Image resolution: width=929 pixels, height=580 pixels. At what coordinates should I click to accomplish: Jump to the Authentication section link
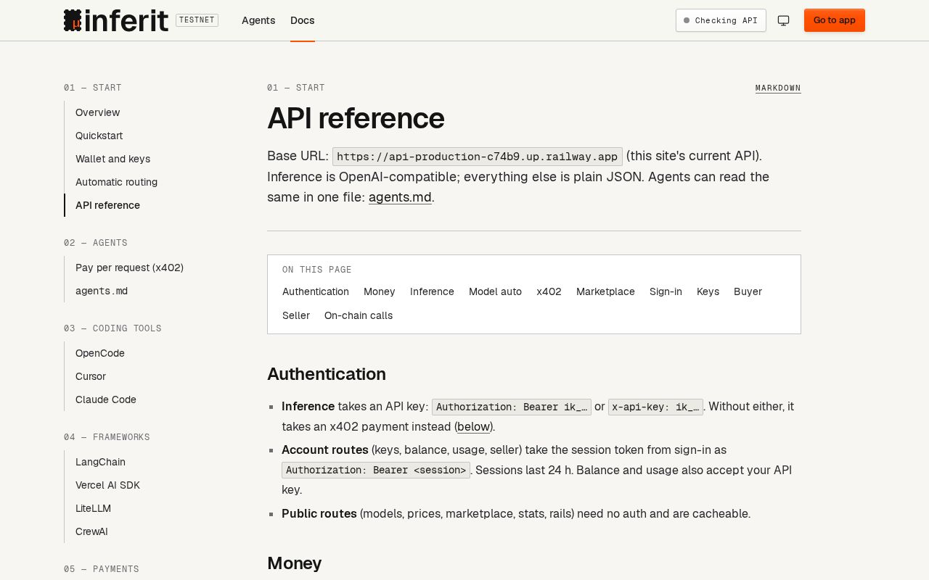click(316, 291)
